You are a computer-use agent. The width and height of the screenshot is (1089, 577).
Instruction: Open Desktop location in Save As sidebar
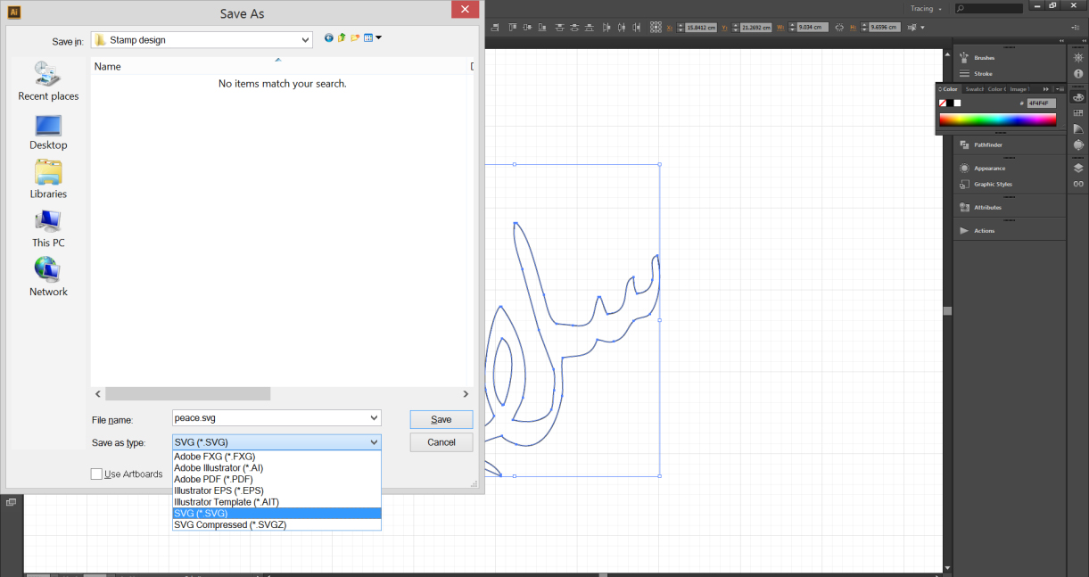[48, 132]
